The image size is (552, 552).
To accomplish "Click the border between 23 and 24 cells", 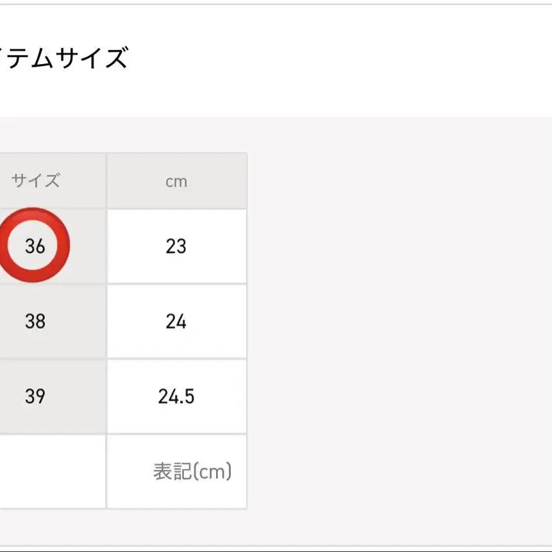I will pos(176,284).
